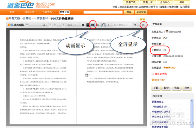The image size is (196, 128).
Task: Open the 帮助 help button
Action: [x=182, y=2]
